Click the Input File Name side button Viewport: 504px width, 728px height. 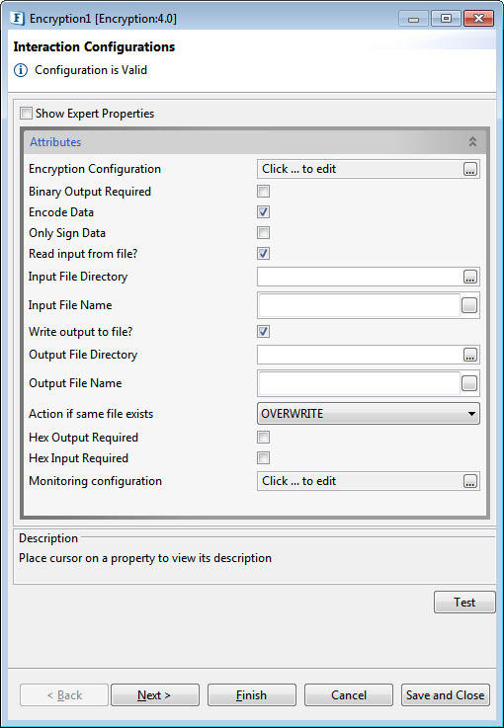pos(469,305)
